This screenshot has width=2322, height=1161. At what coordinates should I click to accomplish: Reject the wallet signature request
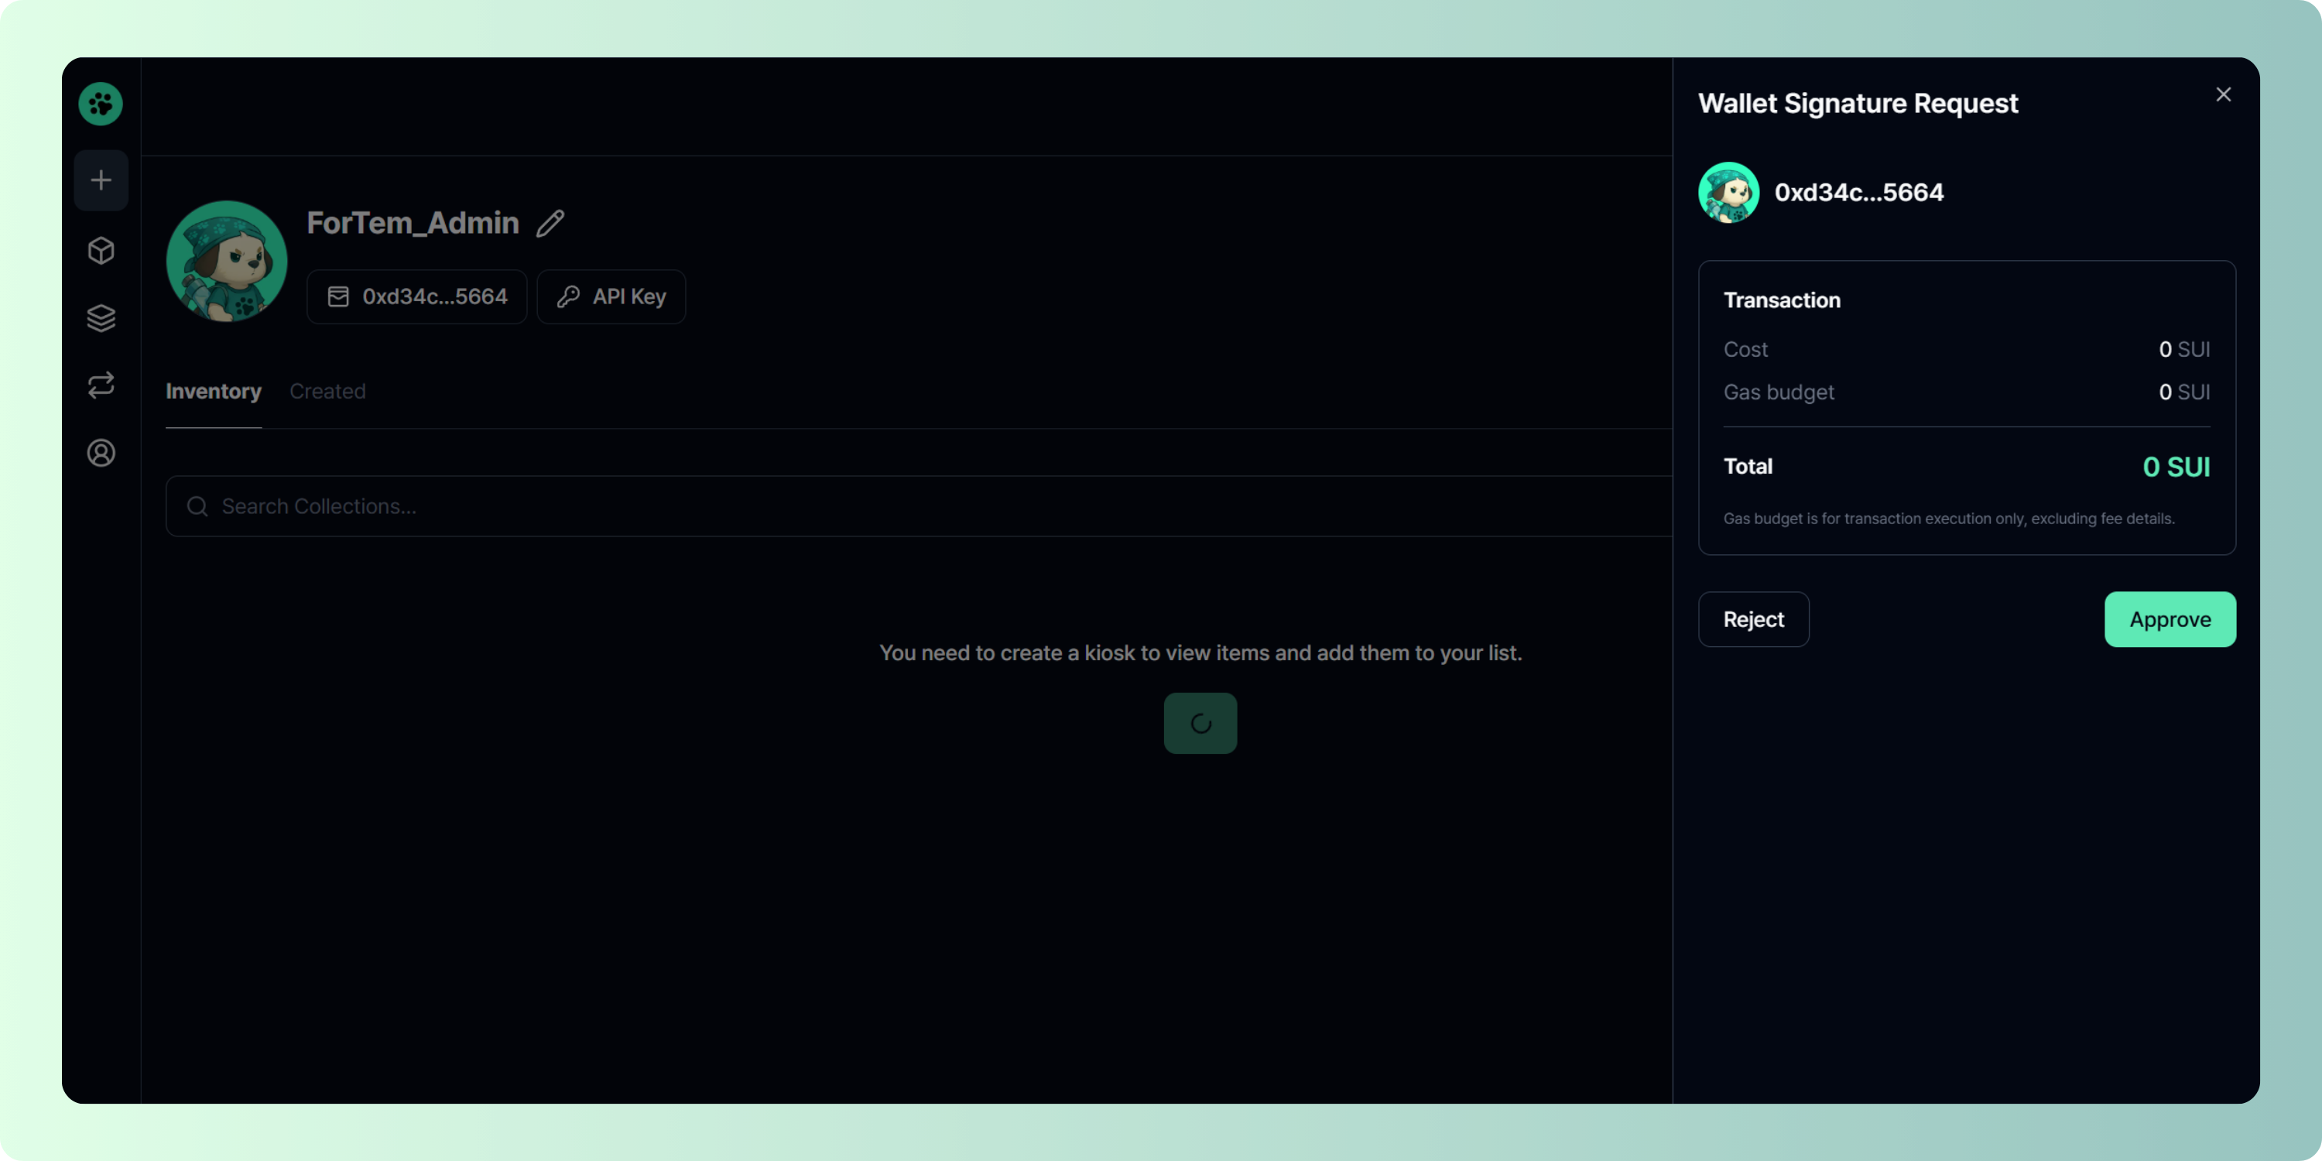pyautogui.click(x=1752, y=619)
